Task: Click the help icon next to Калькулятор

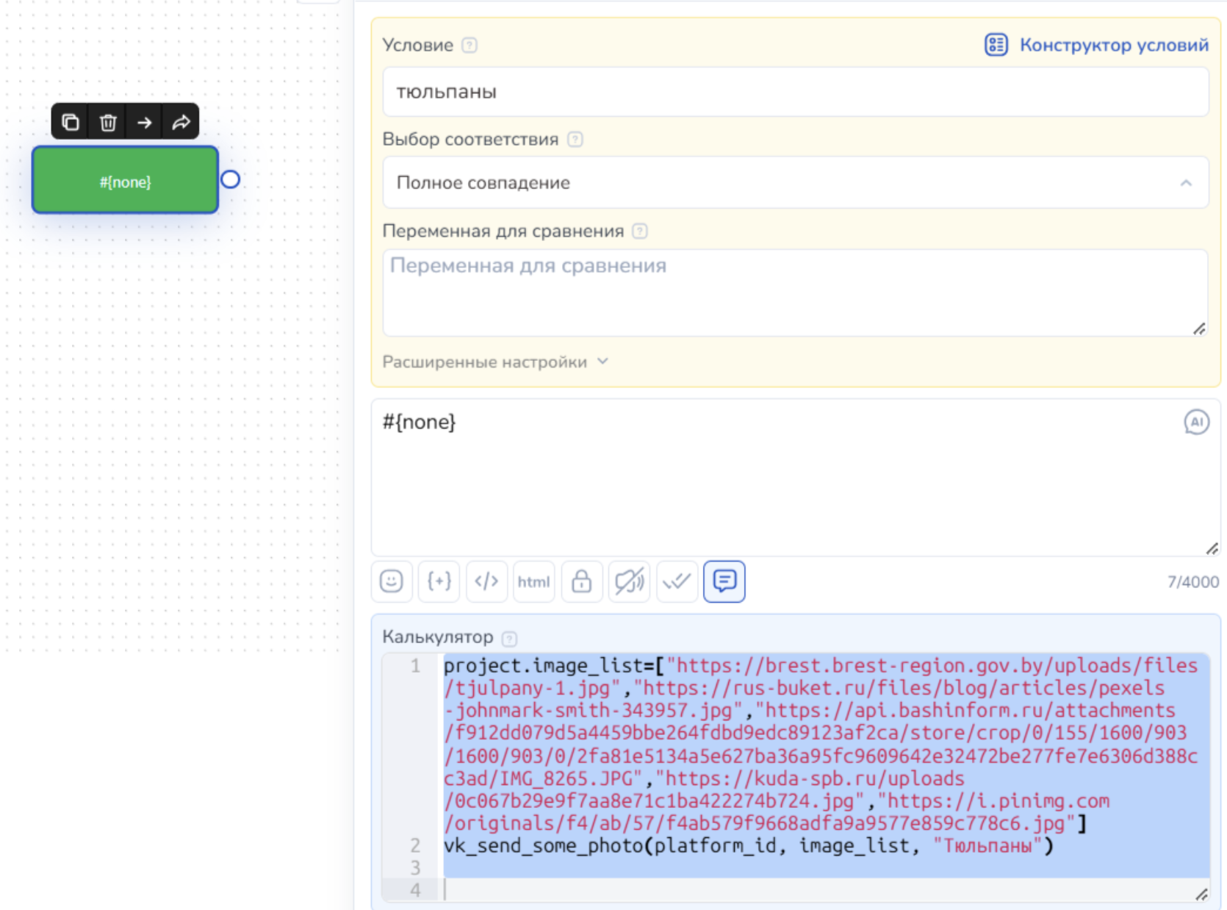Action: 509,638
